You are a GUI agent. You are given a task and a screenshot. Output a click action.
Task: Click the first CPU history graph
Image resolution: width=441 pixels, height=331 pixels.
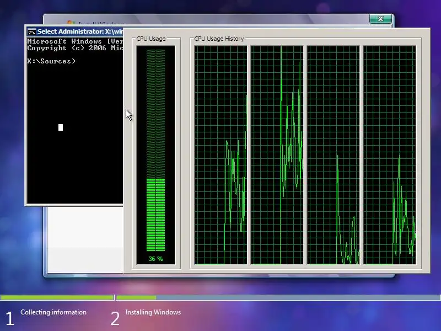pyautogui.click(x=221, y=155)
